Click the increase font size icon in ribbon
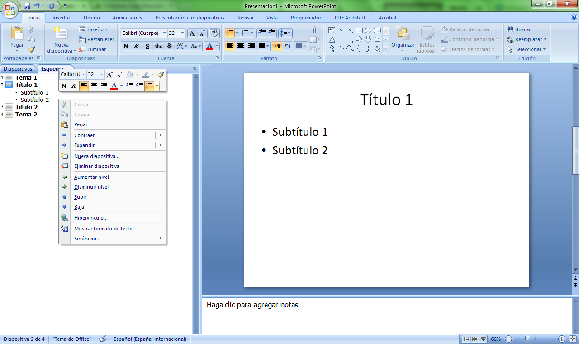The width and height of the screenshot is (579, 344). [x=192, y=33]
